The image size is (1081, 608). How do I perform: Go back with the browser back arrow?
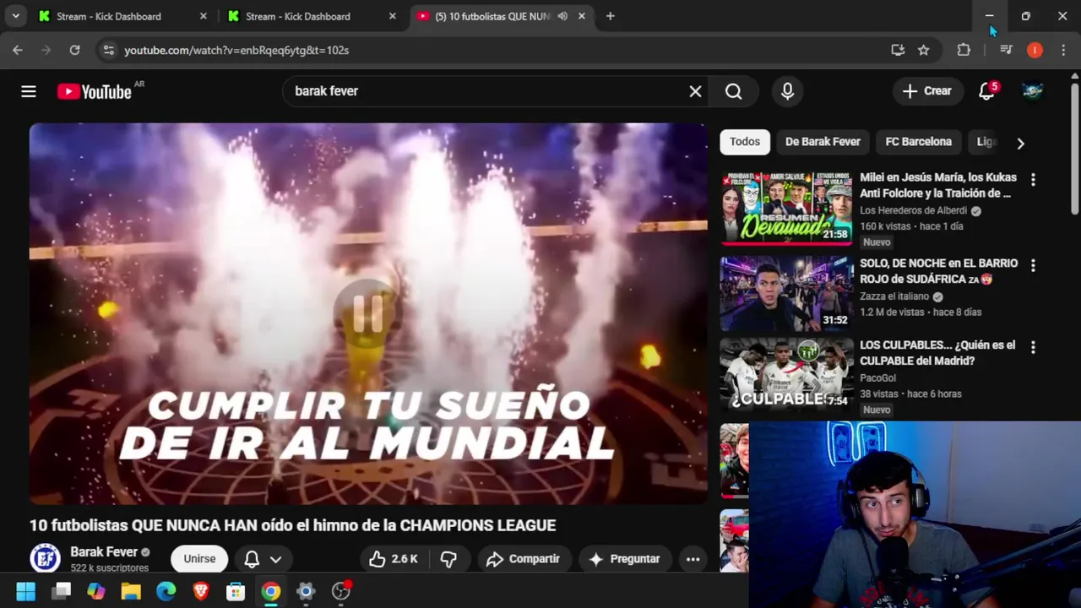point(18,50)
